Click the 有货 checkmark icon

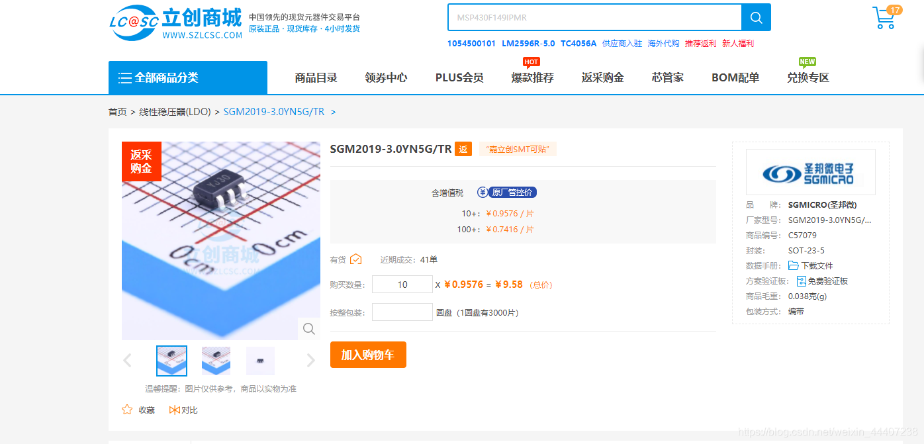(x=355, y=259)
